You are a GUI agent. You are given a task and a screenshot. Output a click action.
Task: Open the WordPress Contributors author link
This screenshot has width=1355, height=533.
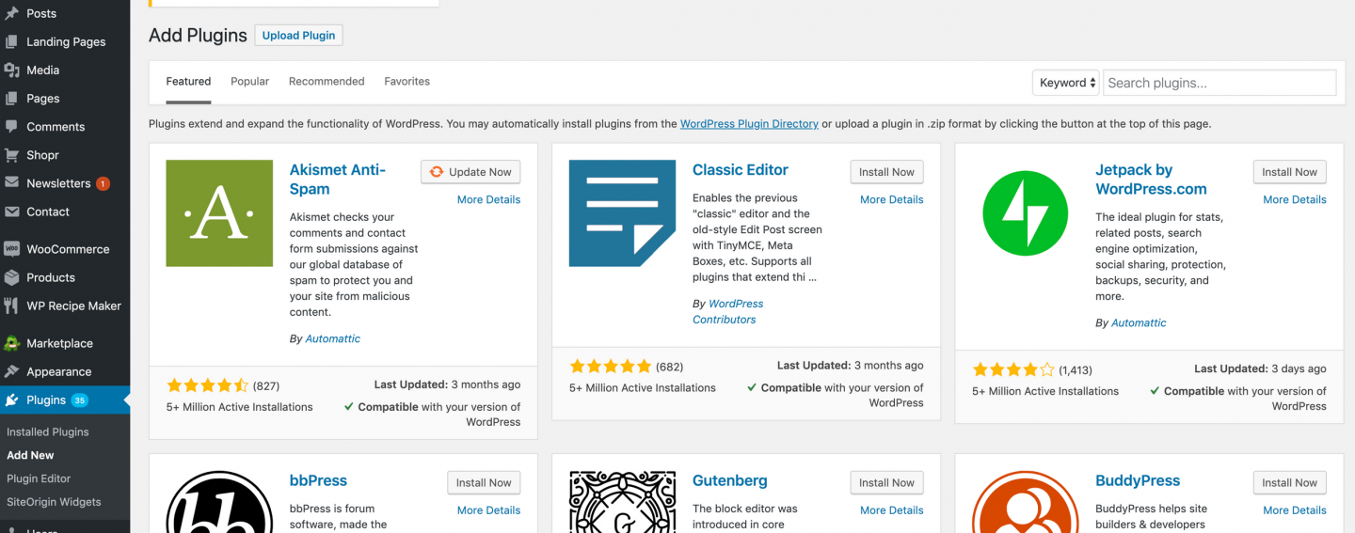pos(728,311)
